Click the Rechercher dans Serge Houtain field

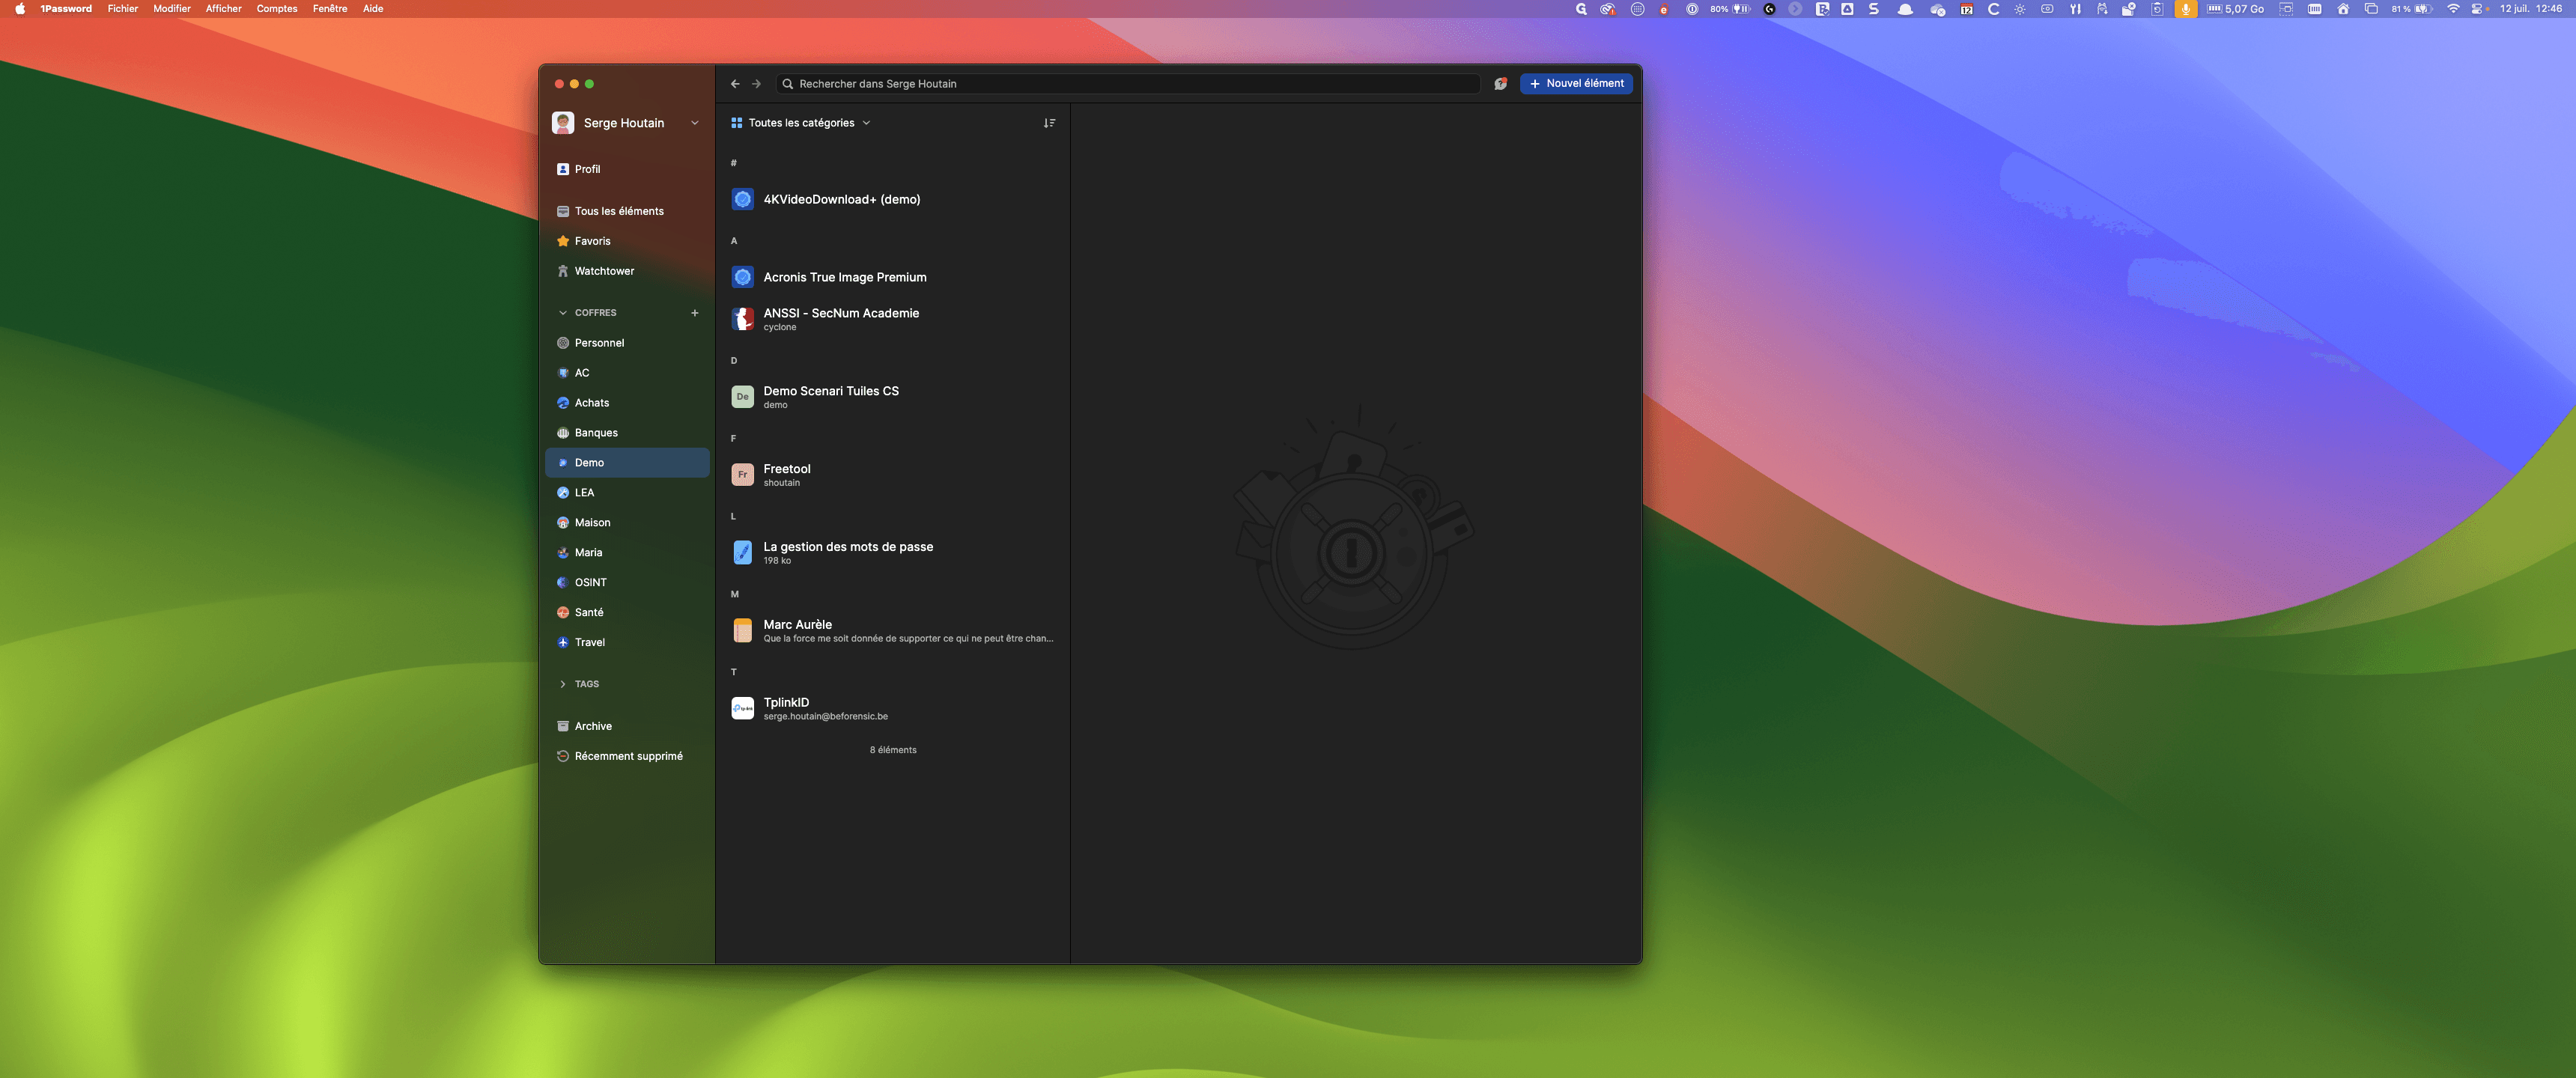(x=1128, y=84)
